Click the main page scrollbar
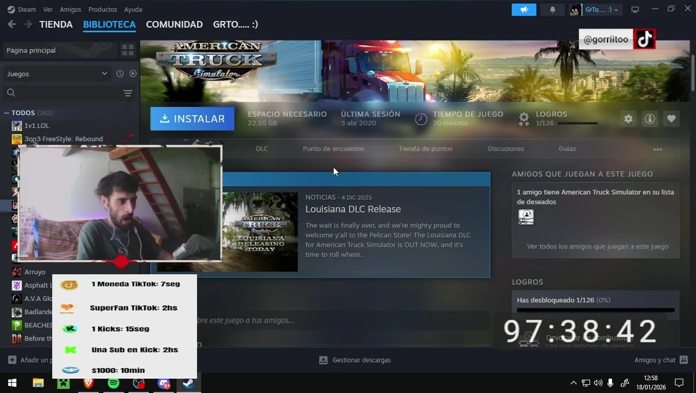 tap(692, 72)
